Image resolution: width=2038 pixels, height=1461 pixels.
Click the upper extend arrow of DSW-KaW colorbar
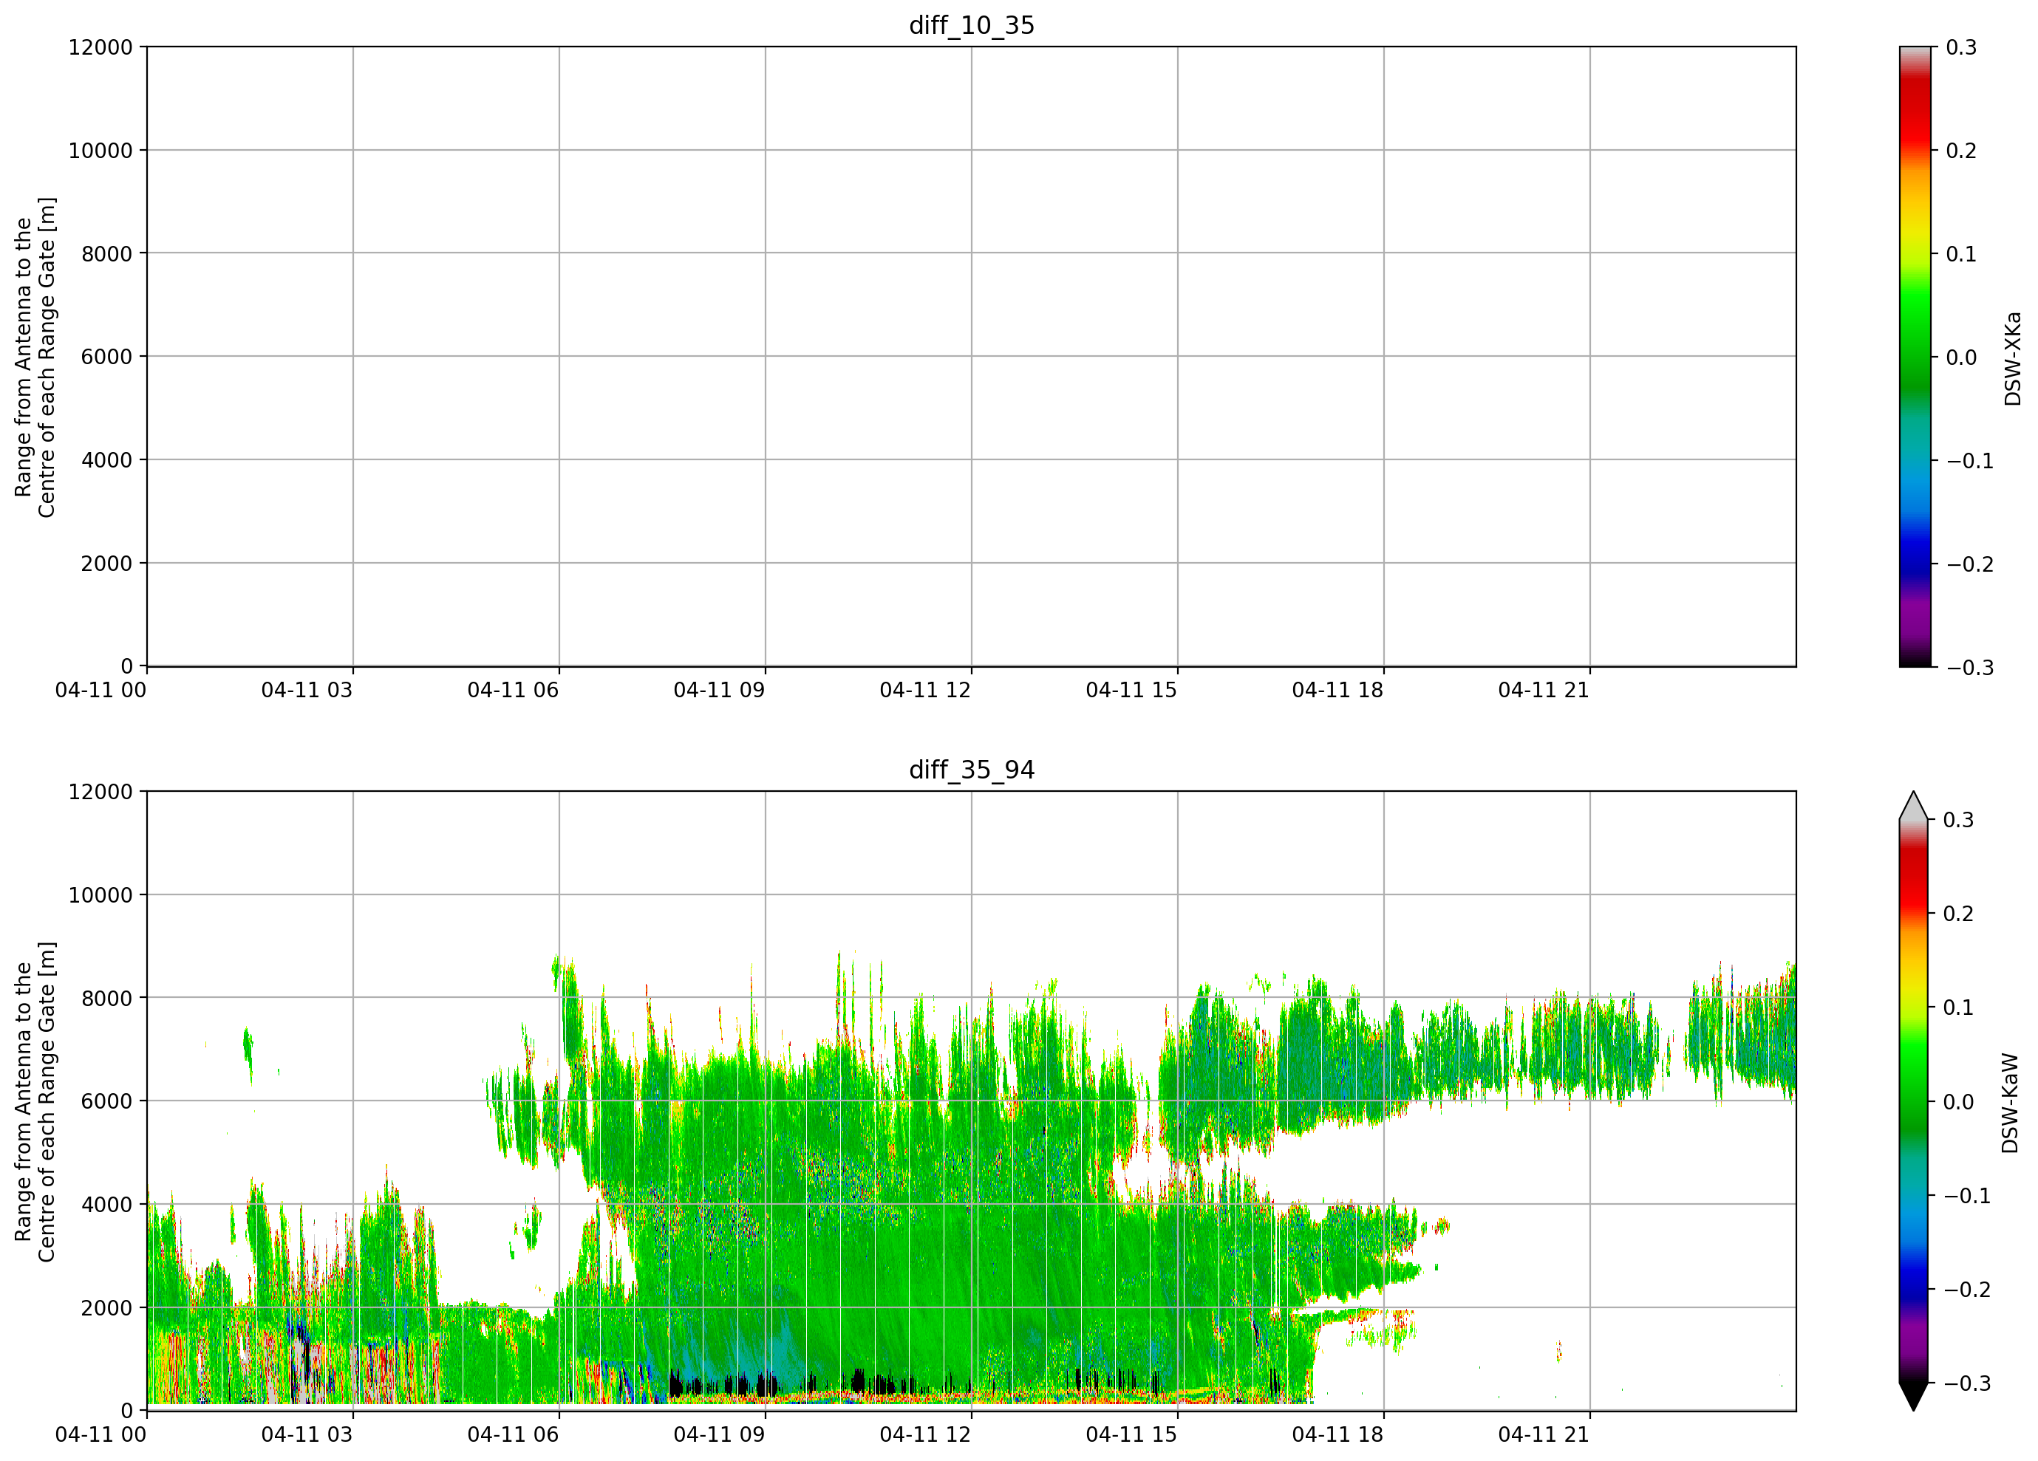click(x=1915, y=806)
